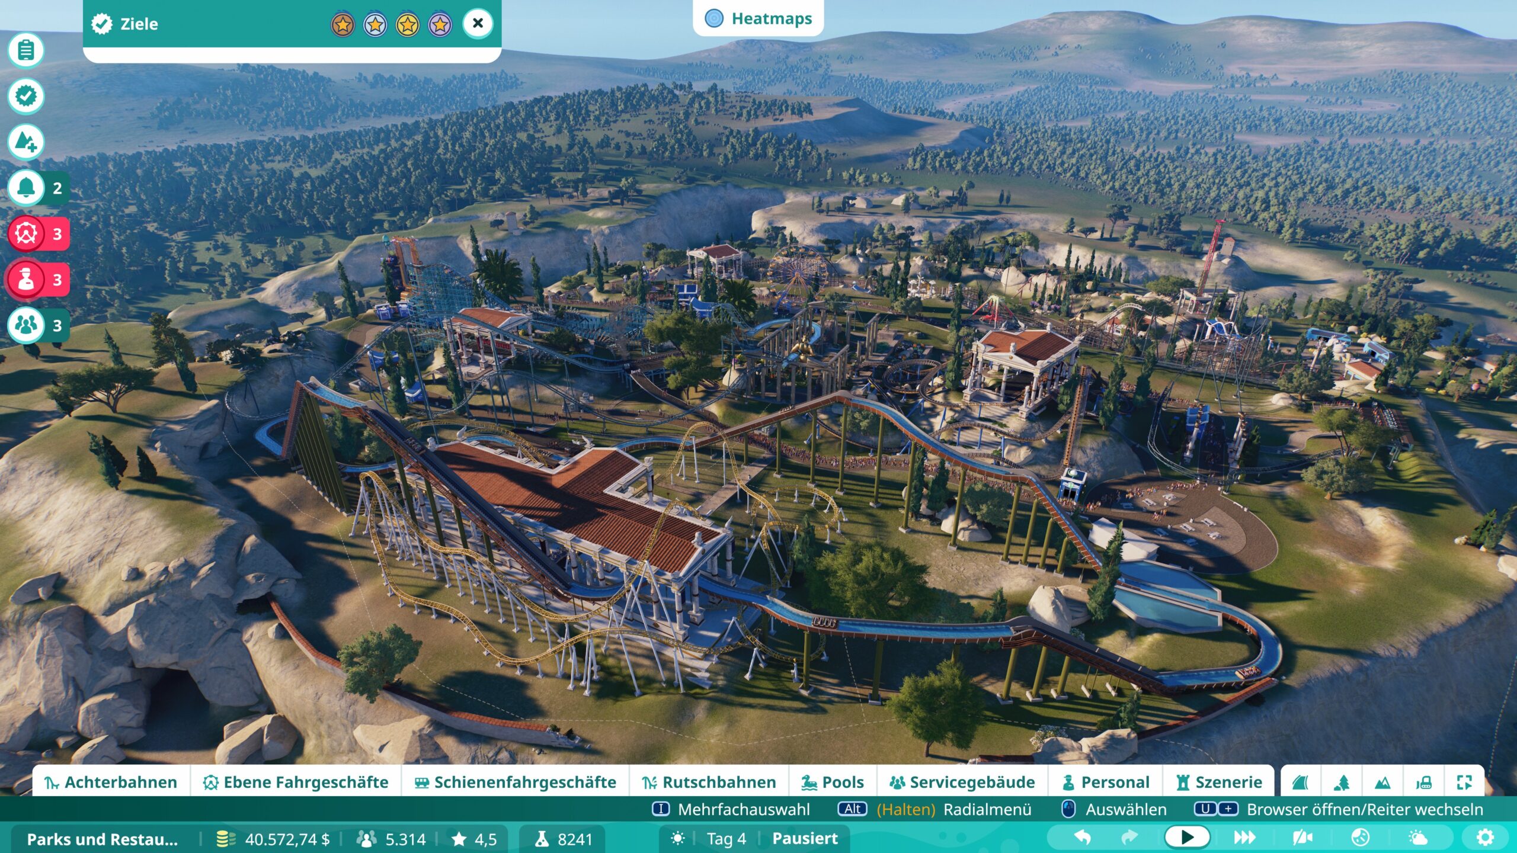The image size is (1517, 853).
Task: Open the Rutschbahnen tab
Action: point(709,783)
